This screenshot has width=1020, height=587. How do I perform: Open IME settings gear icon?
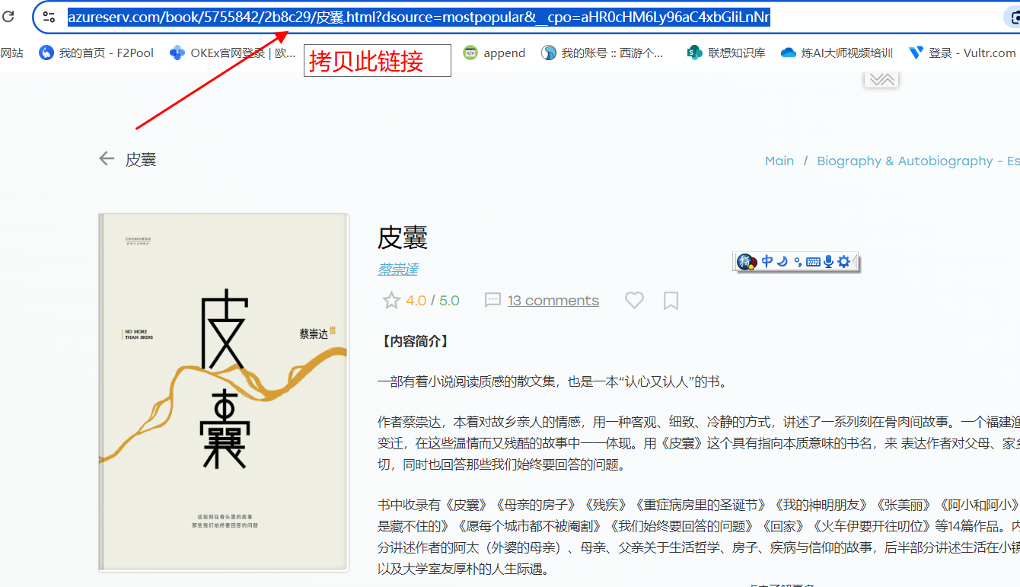pos(843,262)
